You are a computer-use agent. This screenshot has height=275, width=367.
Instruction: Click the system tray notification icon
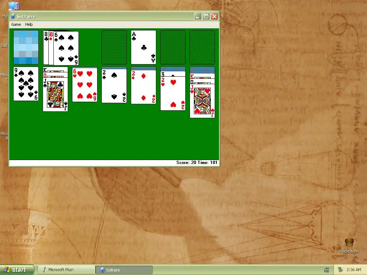click(340, 270)
